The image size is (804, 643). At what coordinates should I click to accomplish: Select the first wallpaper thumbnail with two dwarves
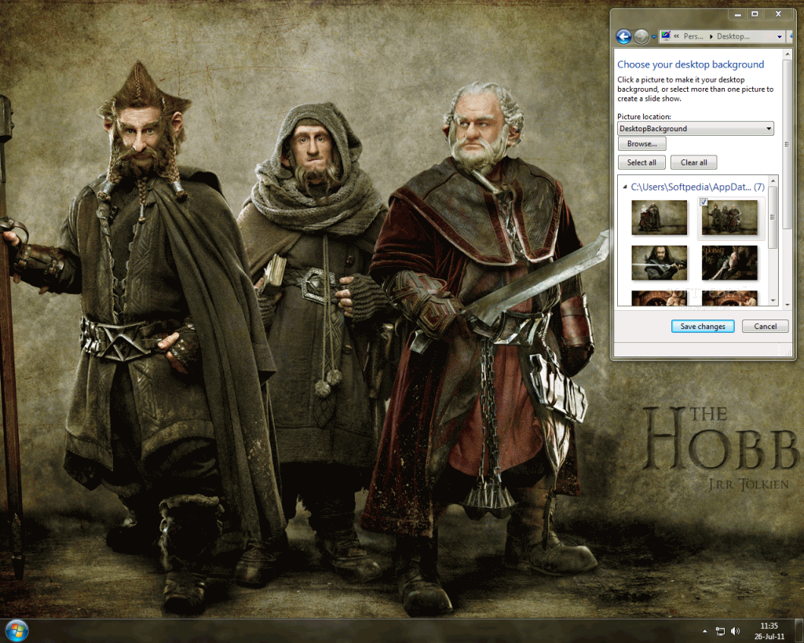[660, 217]
